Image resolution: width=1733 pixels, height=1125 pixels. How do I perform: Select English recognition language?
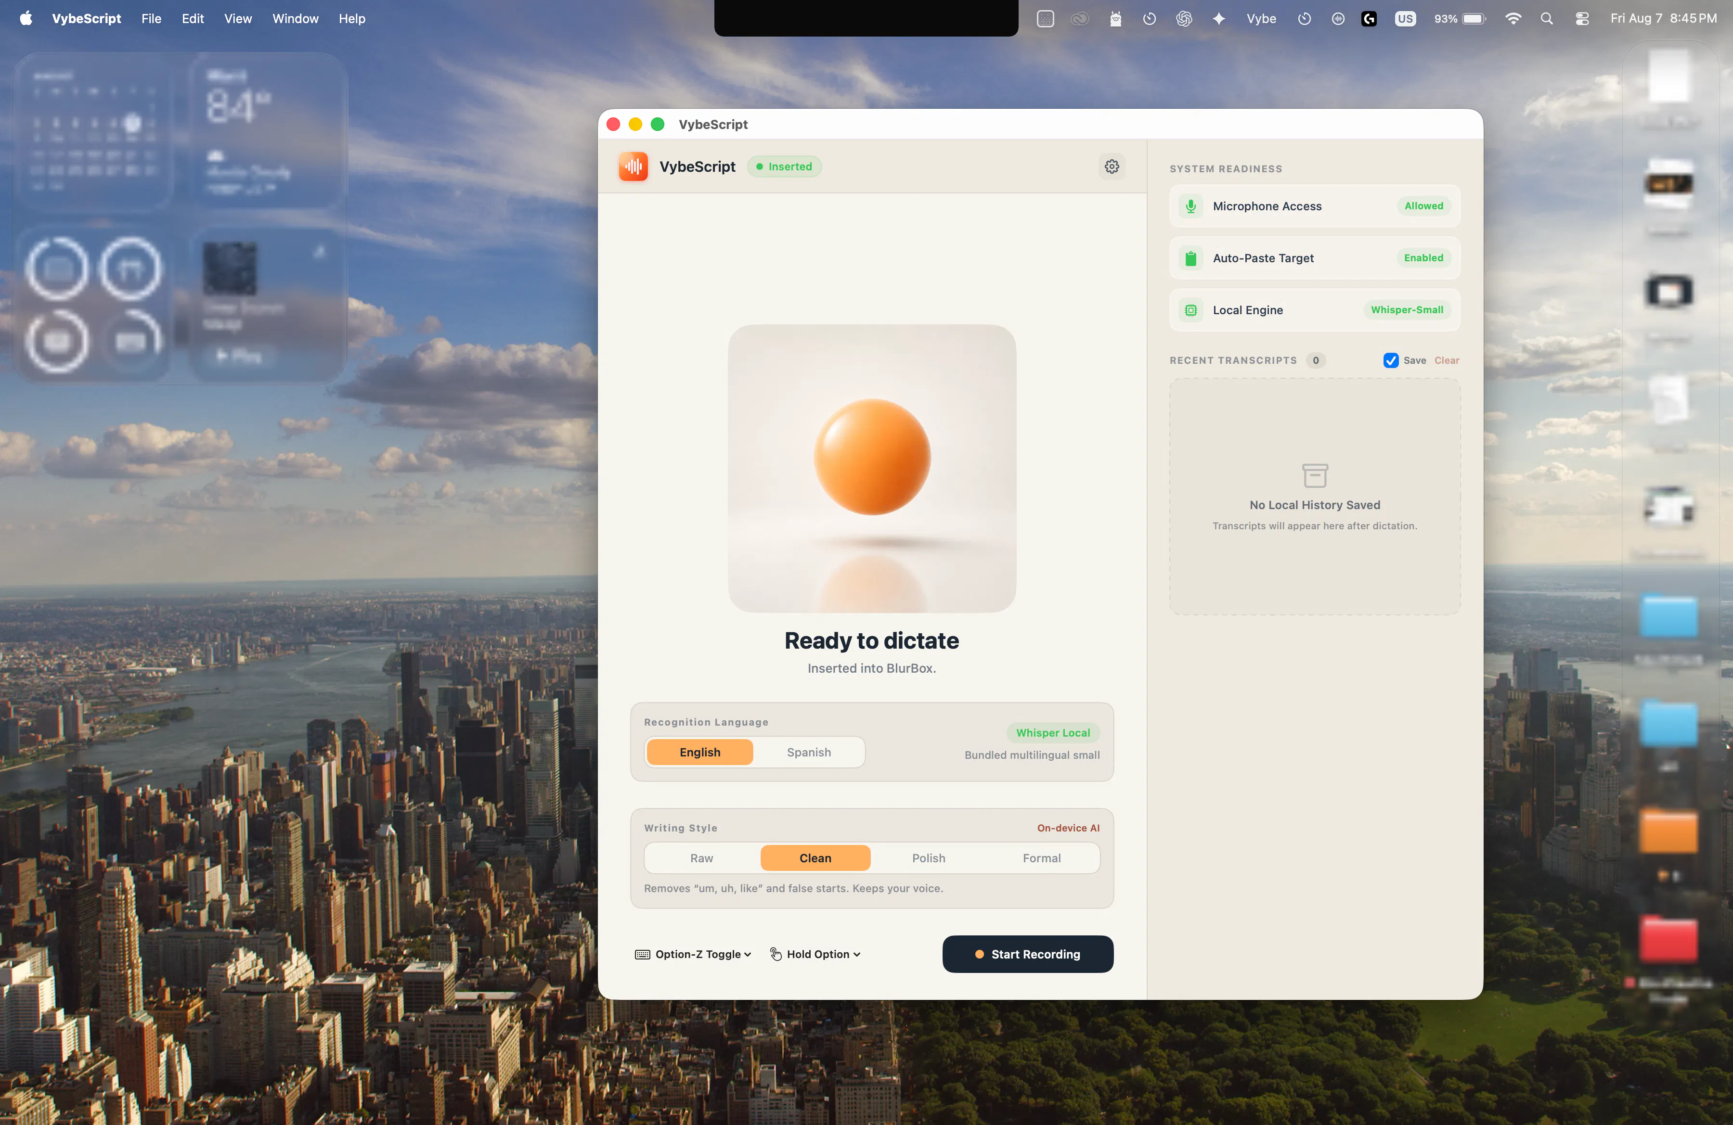click(x=700, y=753)
